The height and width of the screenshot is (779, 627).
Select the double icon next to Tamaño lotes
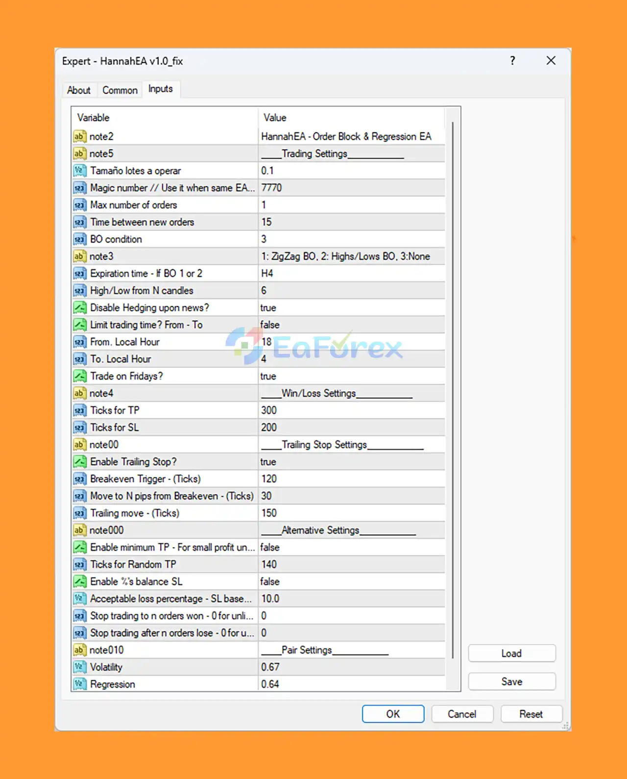click(x=79, y=171)
